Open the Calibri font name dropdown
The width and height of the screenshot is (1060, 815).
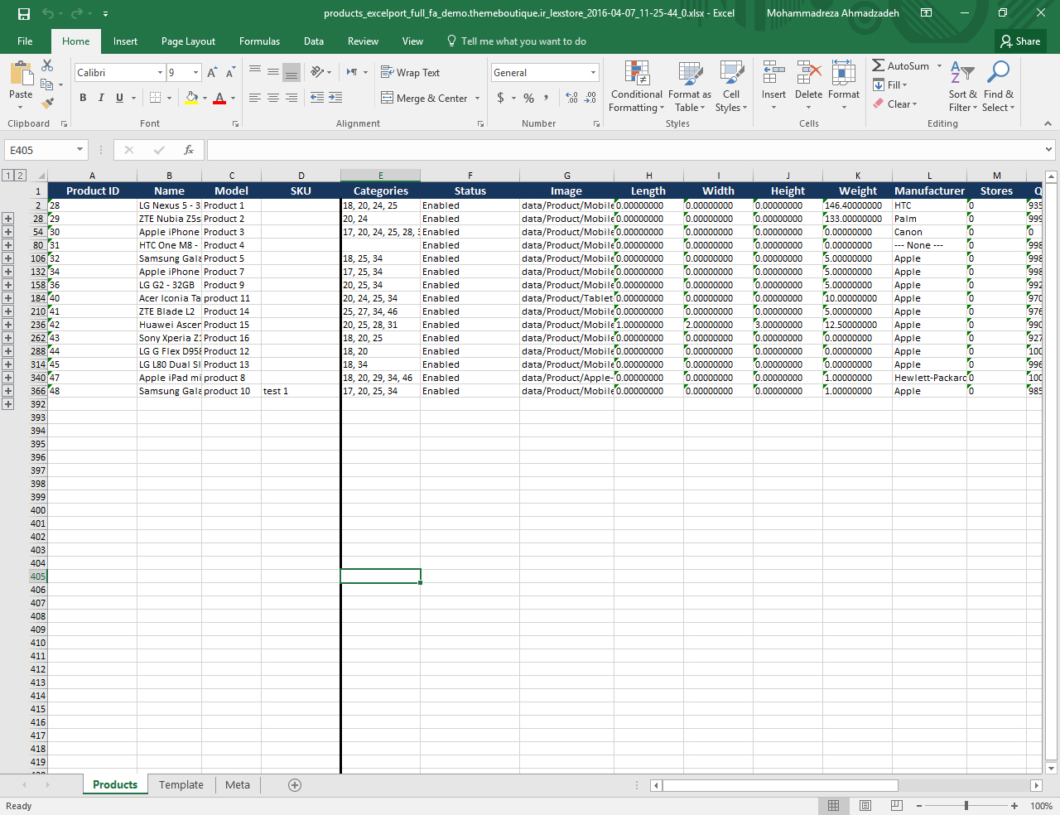click(x=160, y=73)
